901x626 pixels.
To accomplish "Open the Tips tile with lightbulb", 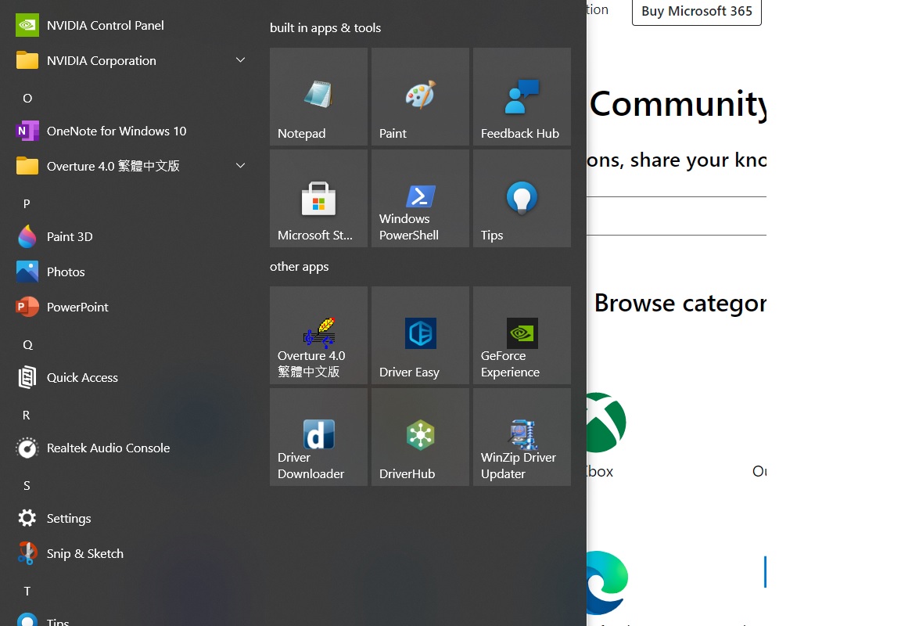I will 522,198.
